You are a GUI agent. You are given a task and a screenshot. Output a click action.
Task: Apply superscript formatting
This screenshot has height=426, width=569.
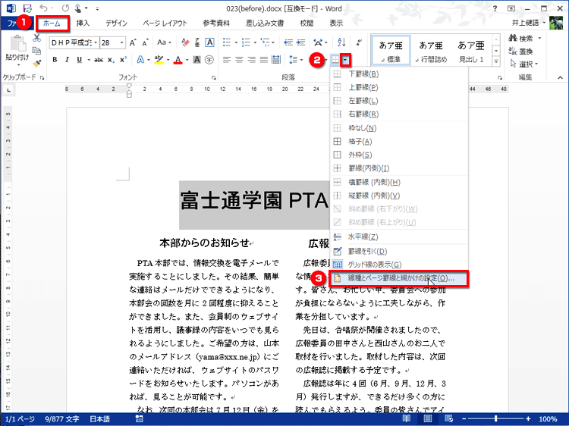coord(123,60)
